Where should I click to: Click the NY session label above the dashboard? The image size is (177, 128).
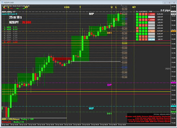(x=134, y=7)
